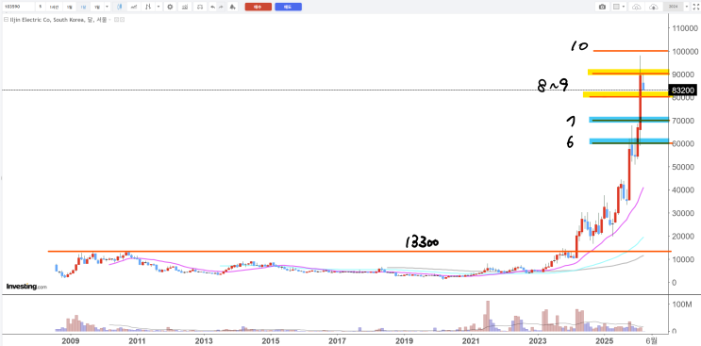Click the 83200 current price label

(683, 91)
